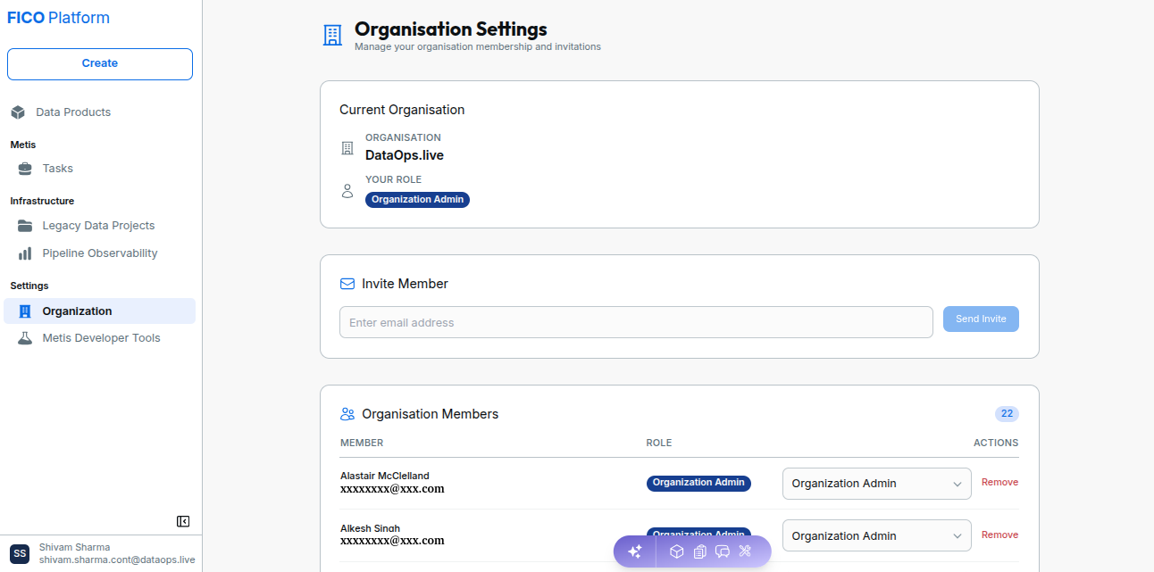Select the wrench and screwdriver tools icon
Viewport: 1154px width, 572px height.
pos(745,551)
